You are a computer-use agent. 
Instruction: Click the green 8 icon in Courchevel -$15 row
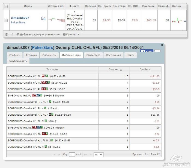click(50, 102)
